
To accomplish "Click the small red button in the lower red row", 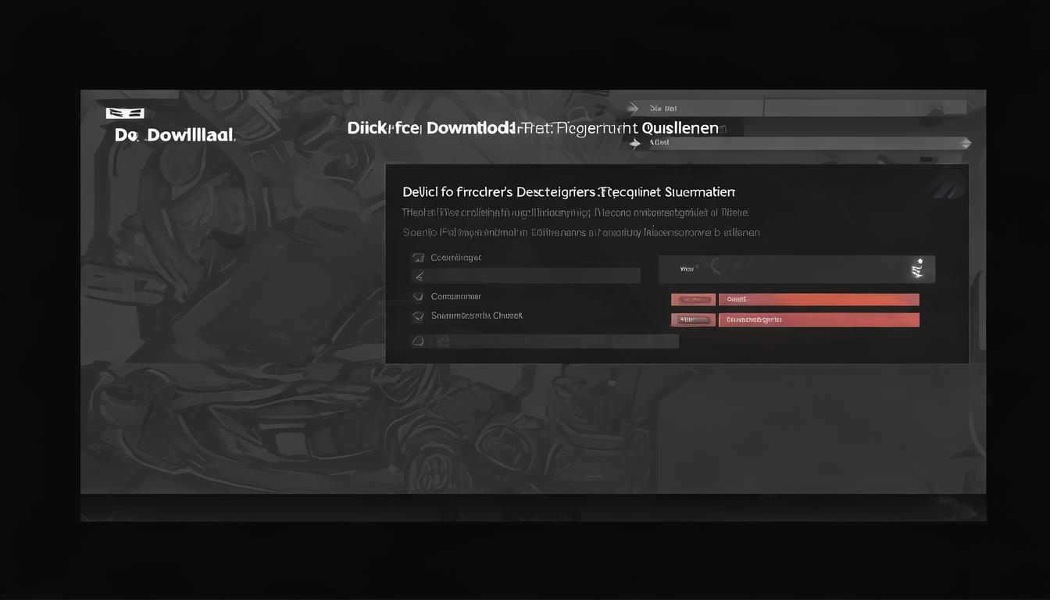I will tap(693, 320).
